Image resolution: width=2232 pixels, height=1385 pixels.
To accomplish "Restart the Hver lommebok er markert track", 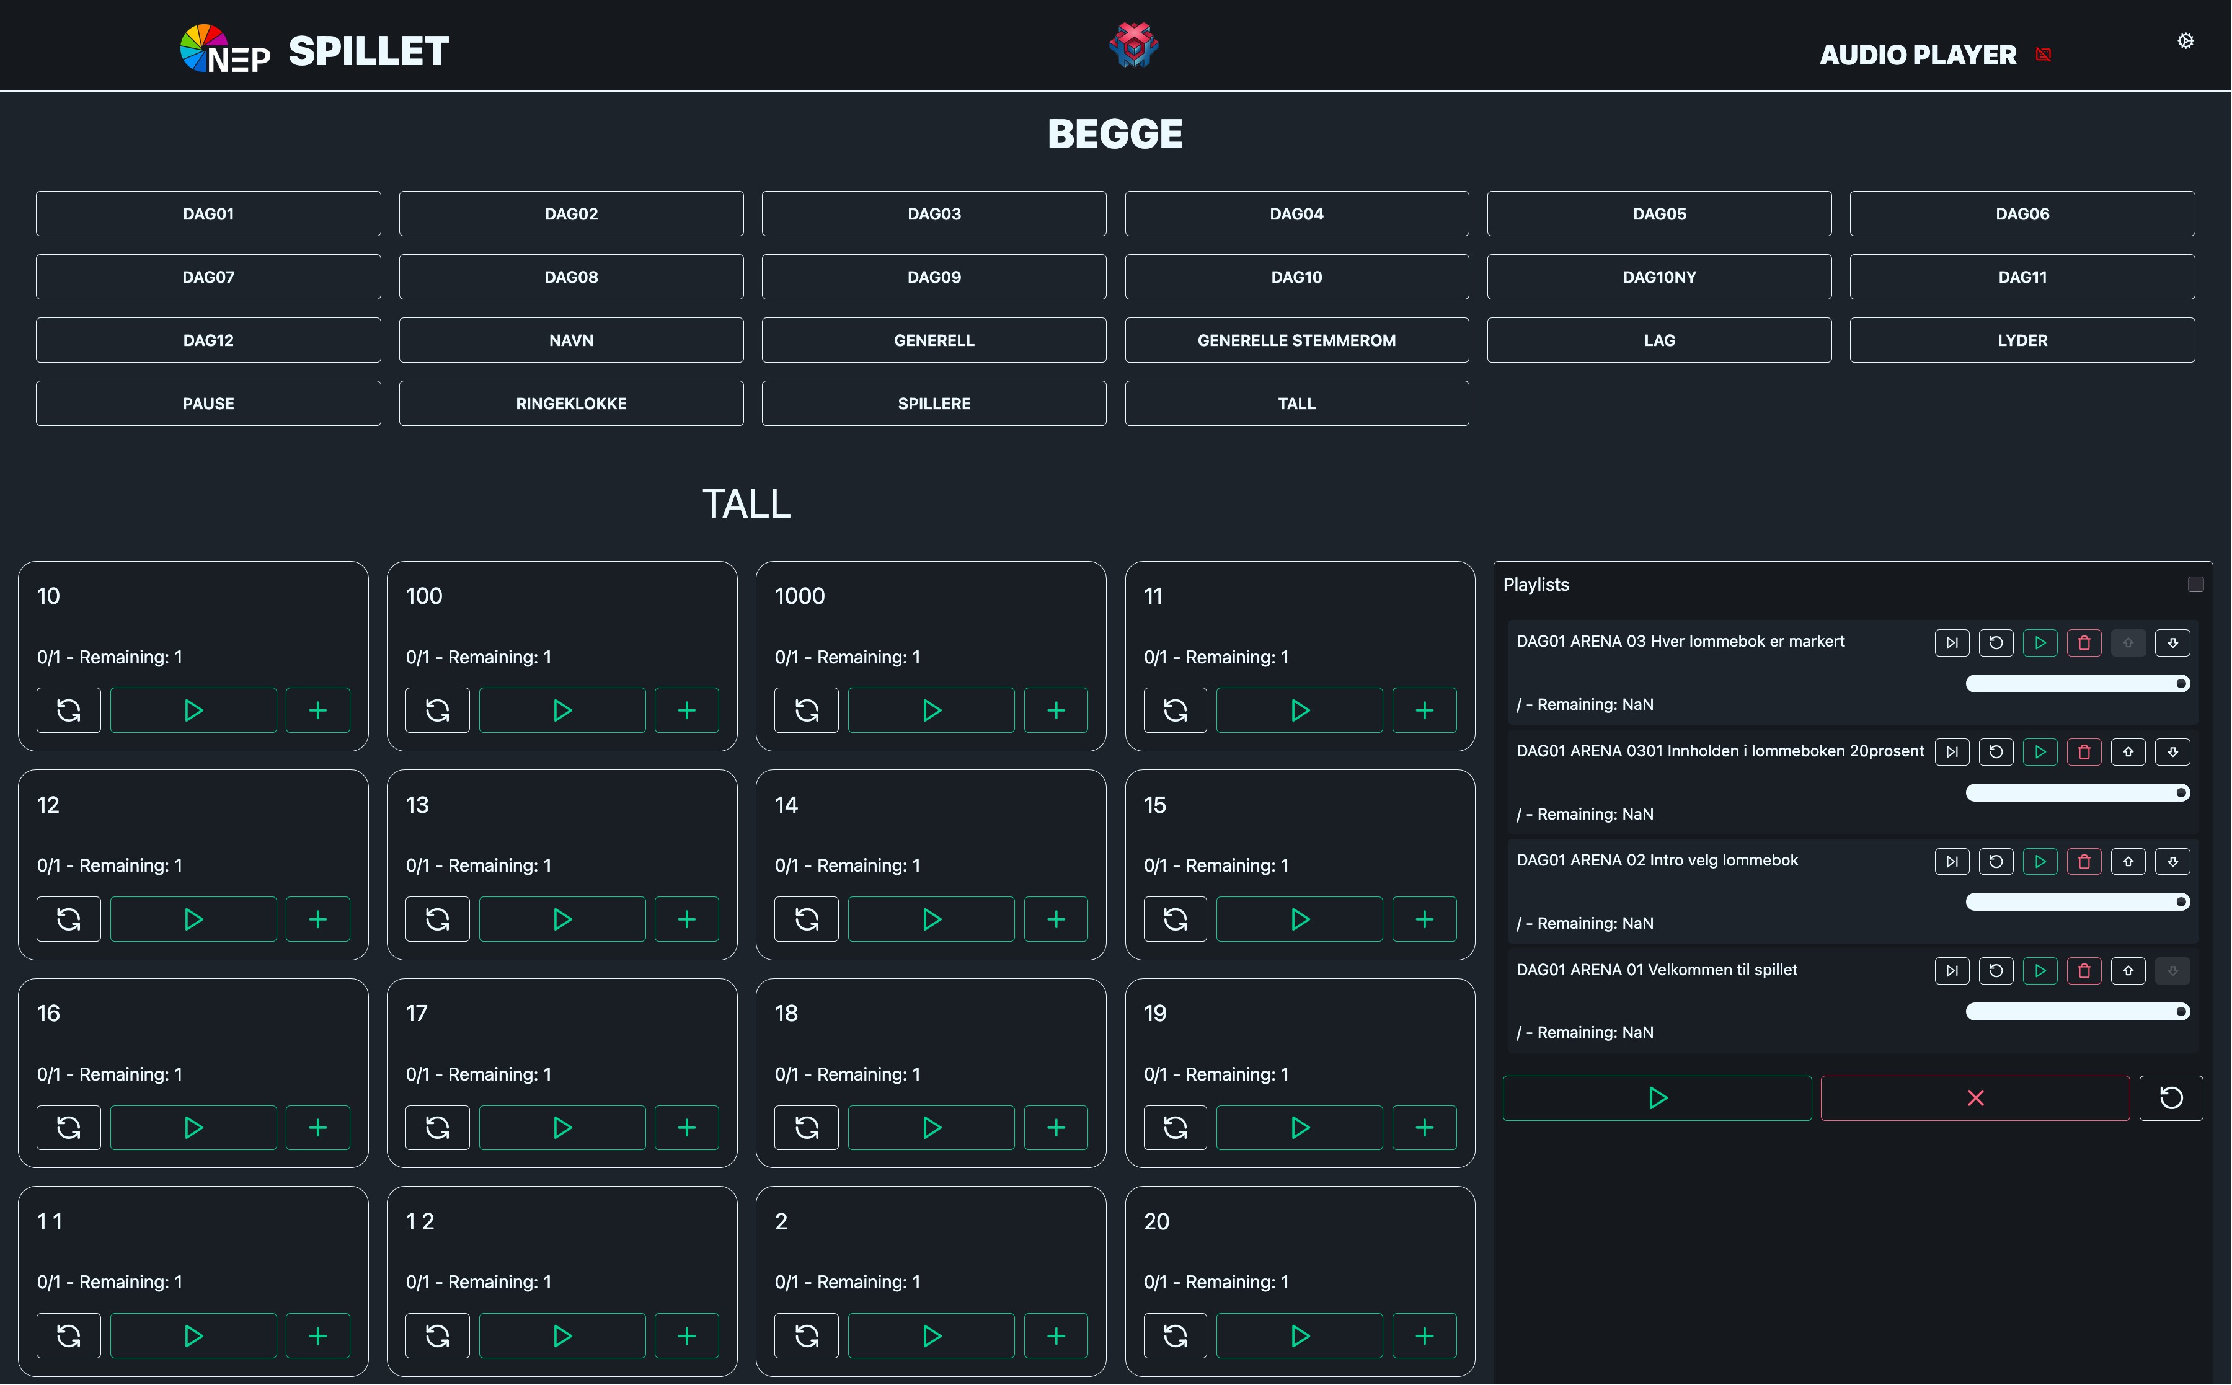I will [1996, 643].
